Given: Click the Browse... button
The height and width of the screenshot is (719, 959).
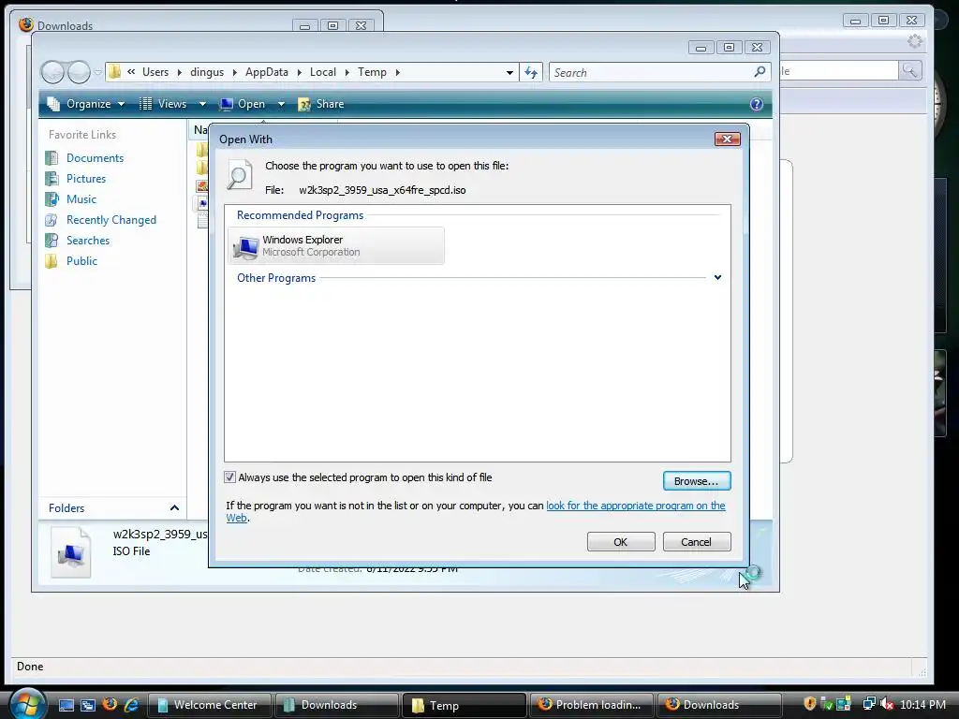Looking at the screenshot, I should point(697,481).
